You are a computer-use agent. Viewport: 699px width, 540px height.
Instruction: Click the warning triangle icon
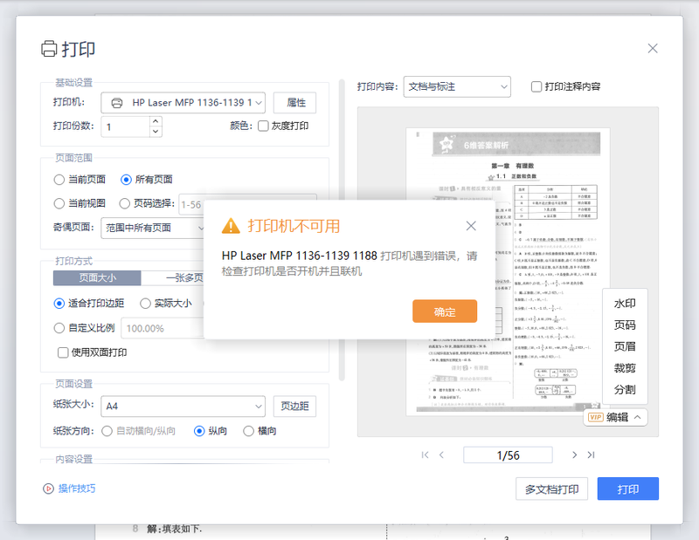coord(231,226)
